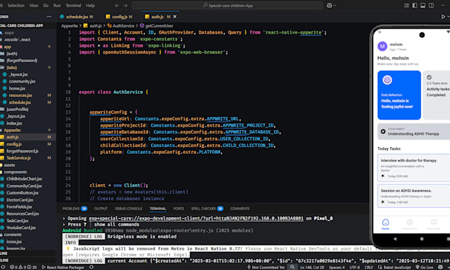Open the Explorer more actions ellipsis

[48, 15]
